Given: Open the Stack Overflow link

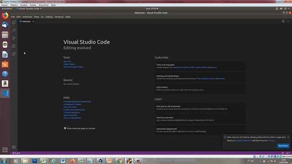Looking at the screenshot, I should pos(70,115).
